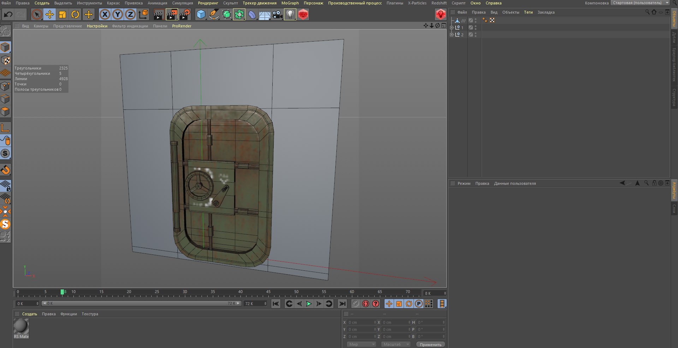Click the spline pen icon

point(214,14)
